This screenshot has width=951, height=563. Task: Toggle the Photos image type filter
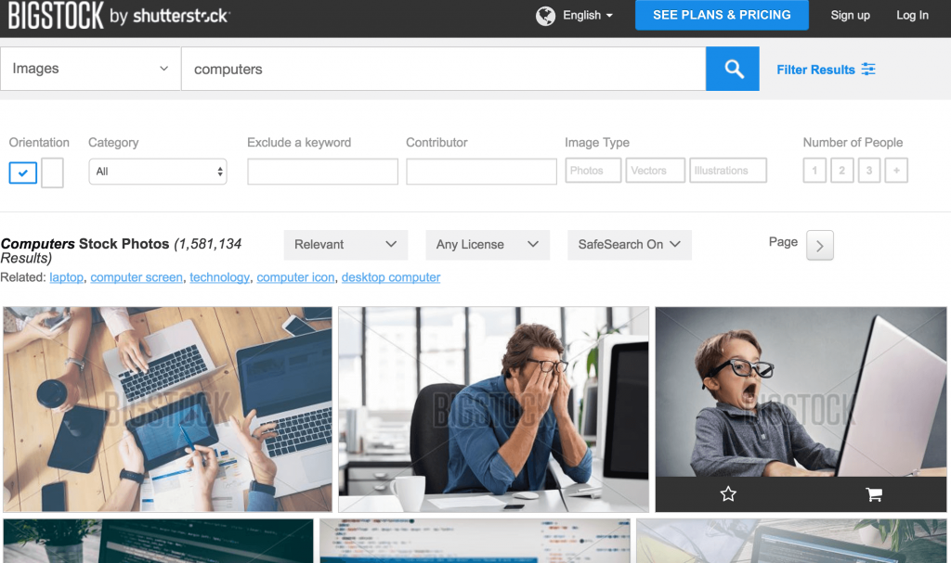tap(593, 170)
